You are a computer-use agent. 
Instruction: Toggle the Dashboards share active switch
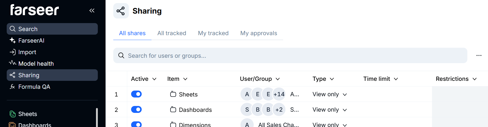(136, 110)
